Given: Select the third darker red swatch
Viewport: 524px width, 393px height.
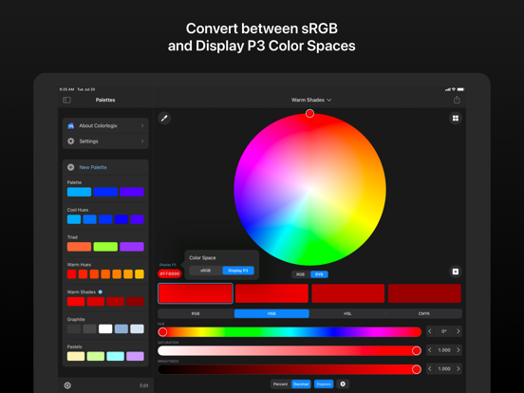Looking at the screenshot, I should point(347,293).
